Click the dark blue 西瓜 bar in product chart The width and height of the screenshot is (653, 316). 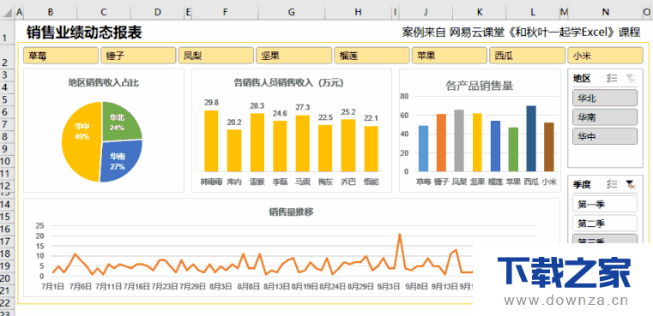531,139
